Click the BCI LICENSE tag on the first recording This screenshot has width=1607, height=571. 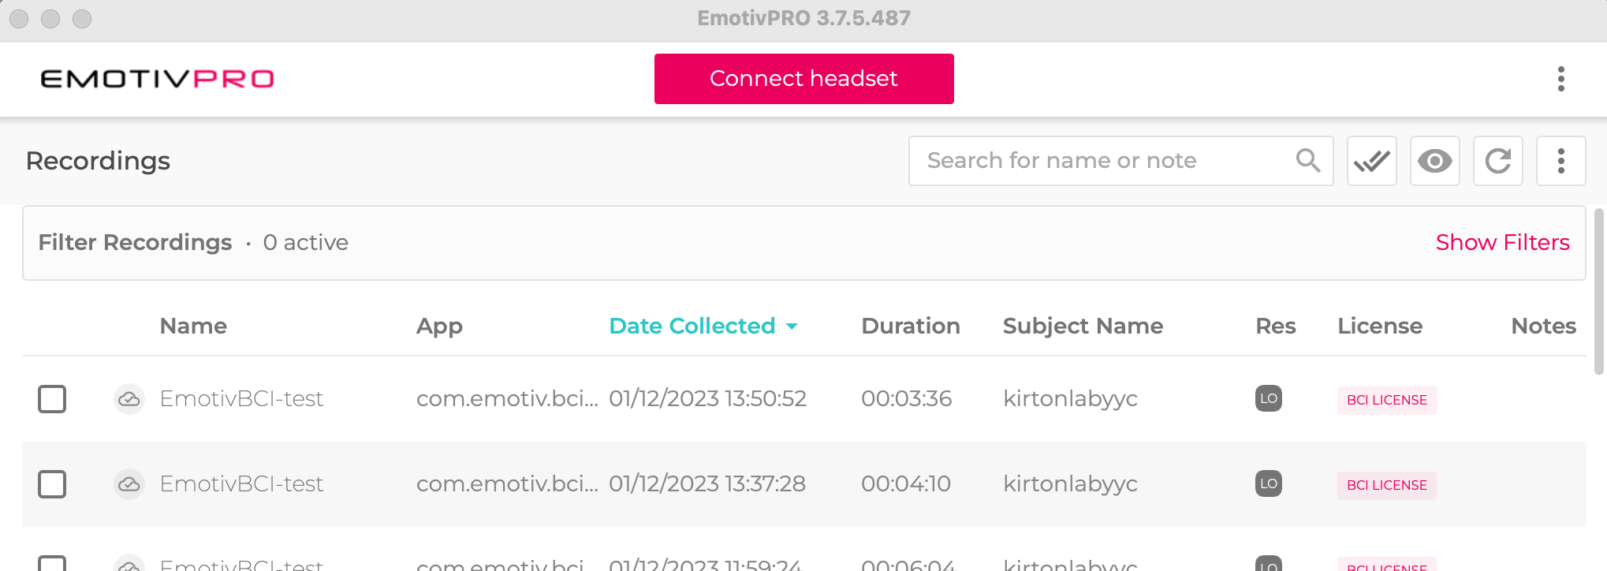pyautogui.click(x=1386, y=400)
